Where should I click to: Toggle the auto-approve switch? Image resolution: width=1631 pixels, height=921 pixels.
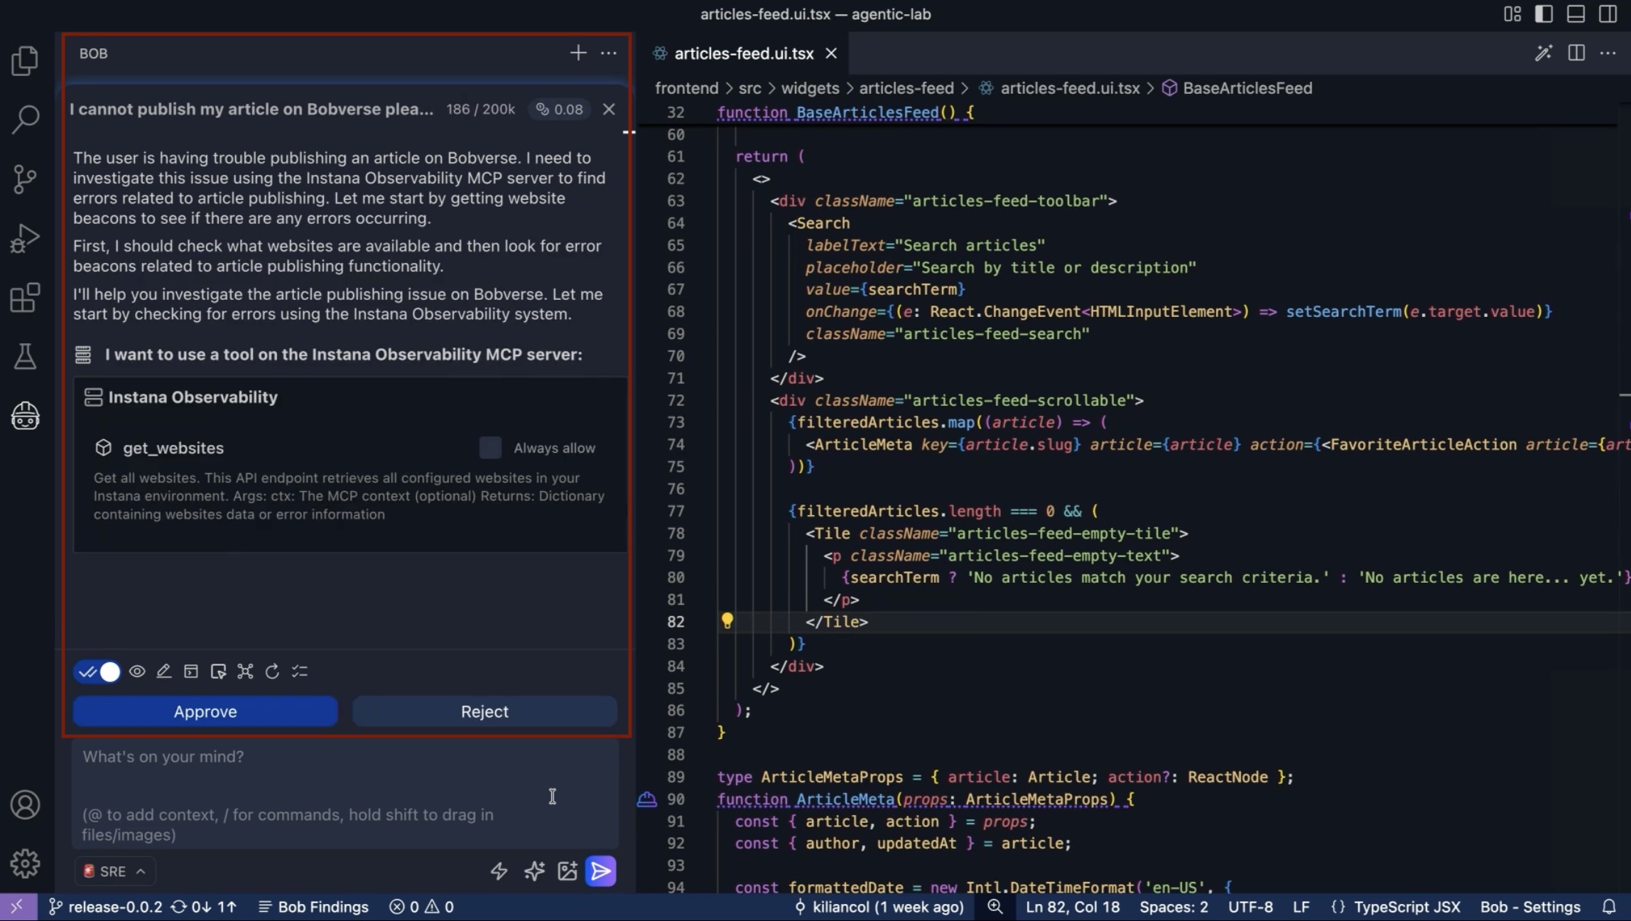(x=98, y=672)
